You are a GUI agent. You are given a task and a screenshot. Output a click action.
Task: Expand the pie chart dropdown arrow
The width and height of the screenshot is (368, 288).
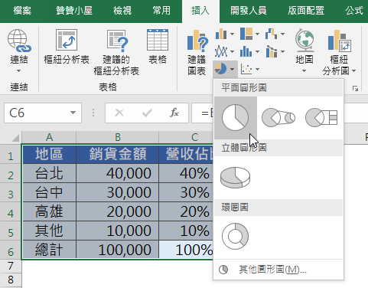pyautogui.click(x=232, y=69)
